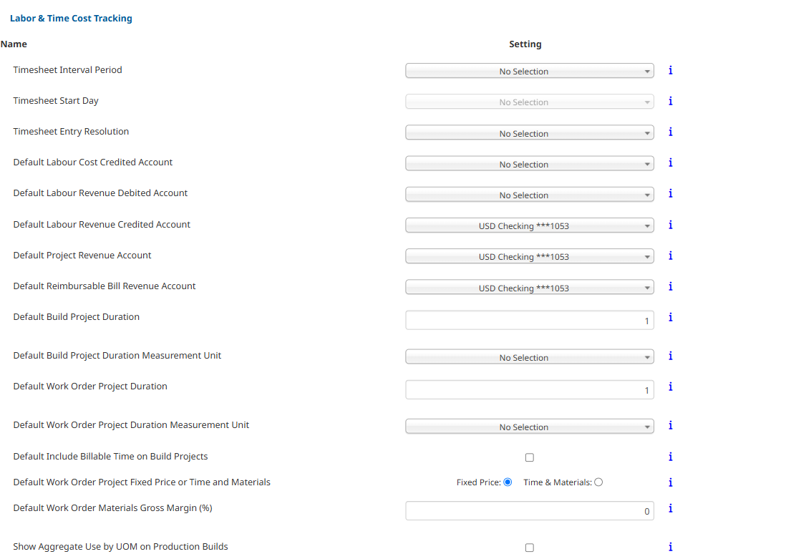Click the Default Build Project Duration field

pyautogui.click(x=530, y=321)
